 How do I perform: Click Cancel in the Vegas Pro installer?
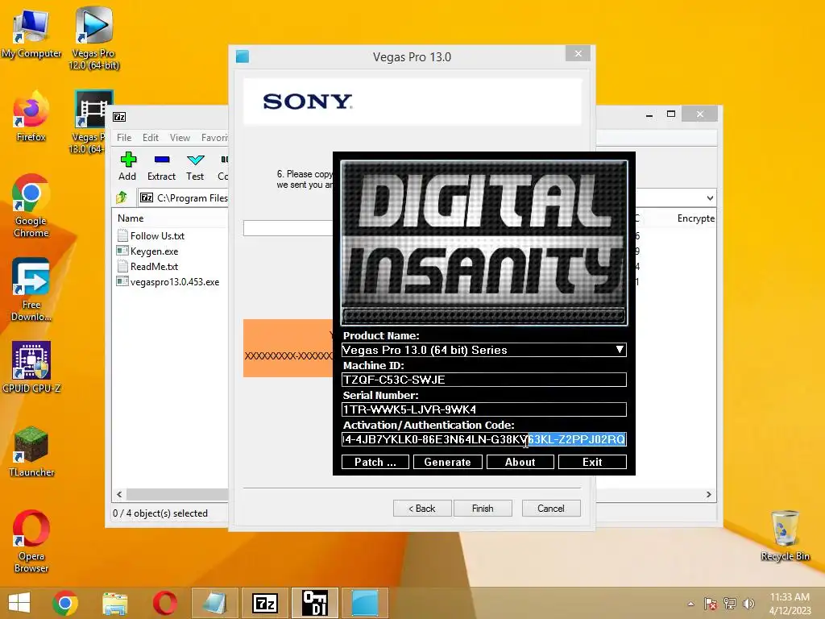pyautogui.click(x=551, y=509)
